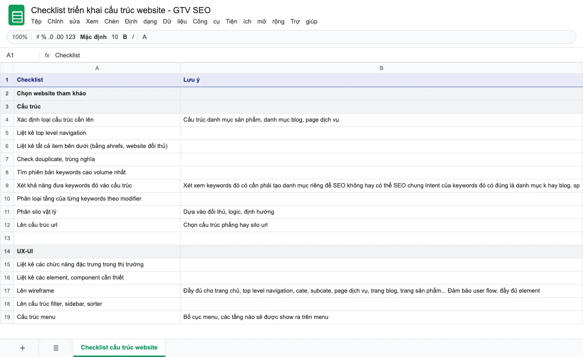
Task: Open the Trợ giúp menu
Action: coord(304,21)
